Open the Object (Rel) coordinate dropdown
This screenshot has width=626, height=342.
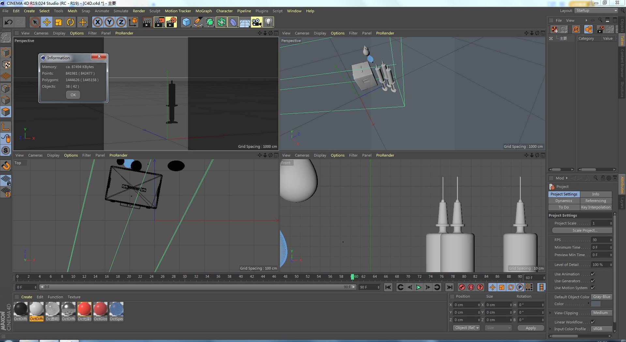click(x=467, y=328)
